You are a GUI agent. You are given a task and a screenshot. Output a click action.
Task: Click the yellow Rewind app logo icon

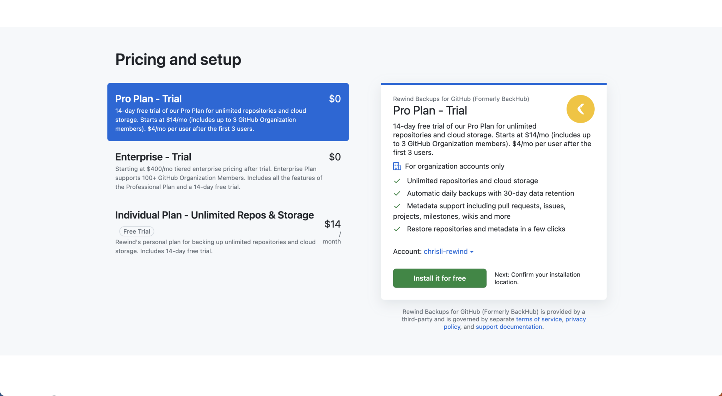click(580, 109)
